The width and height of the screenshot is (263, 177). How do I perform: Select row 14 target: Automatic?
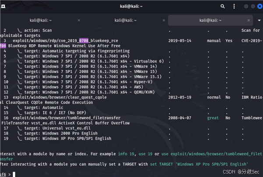(x=44, y=108)
